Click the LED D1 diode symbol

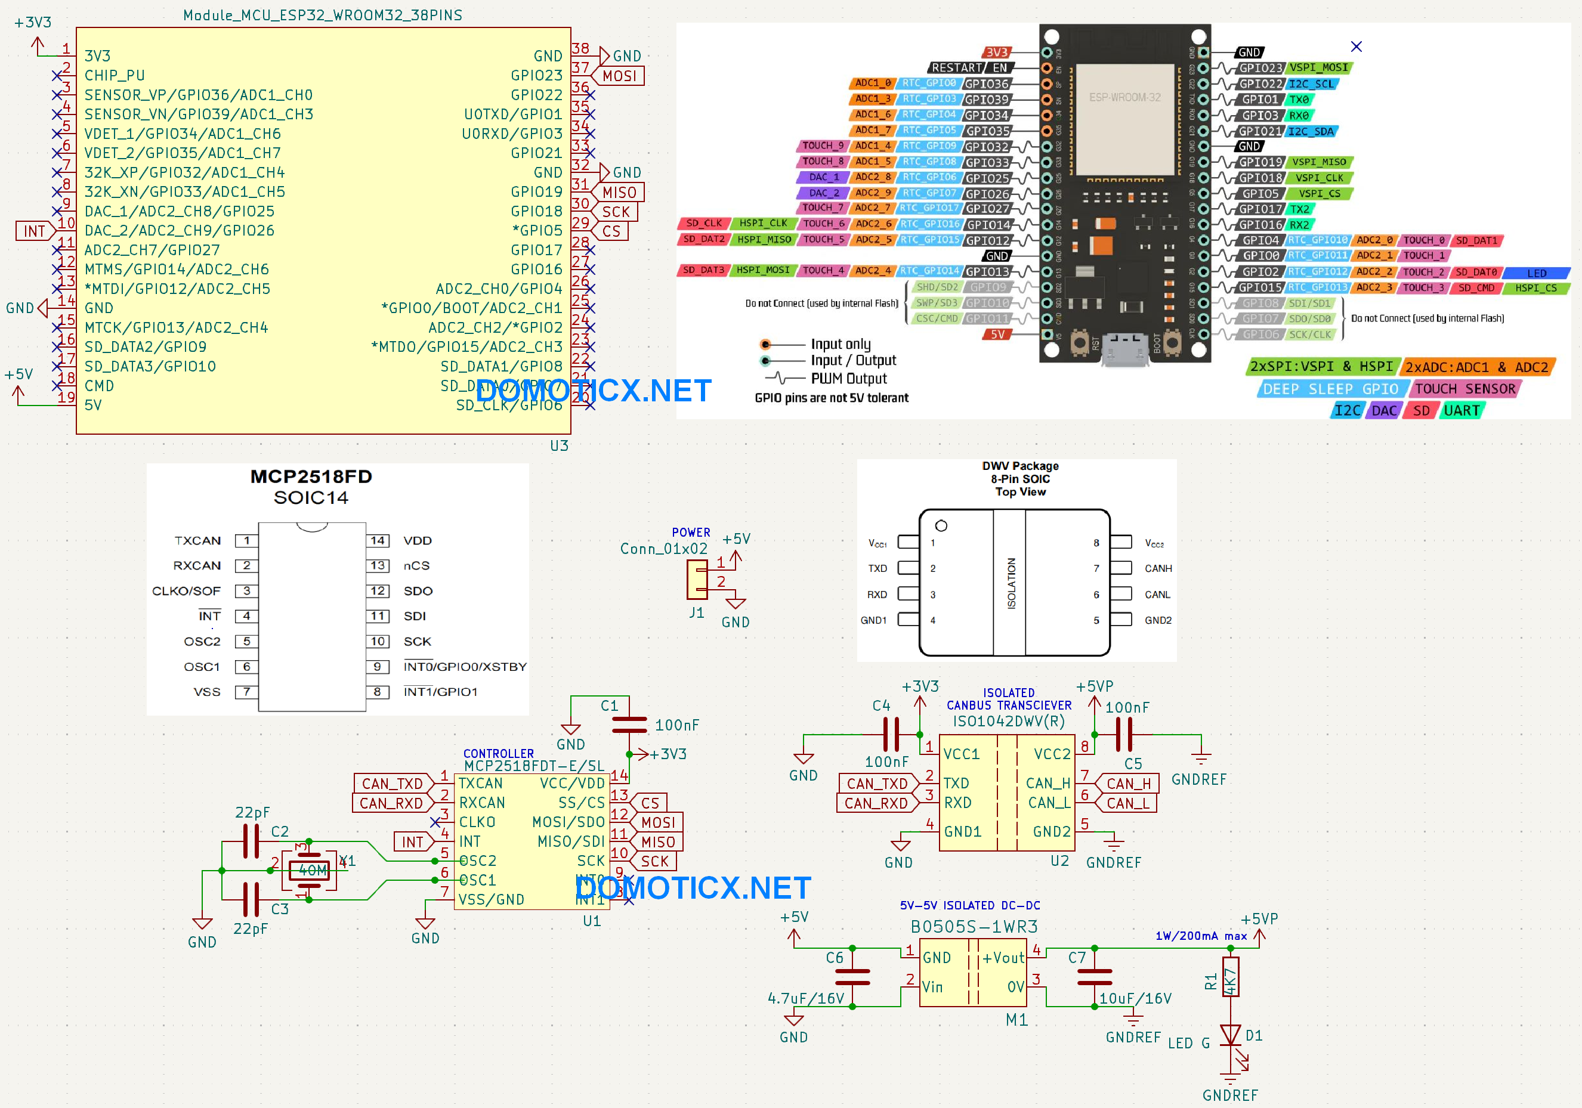pos(1230,1034)
